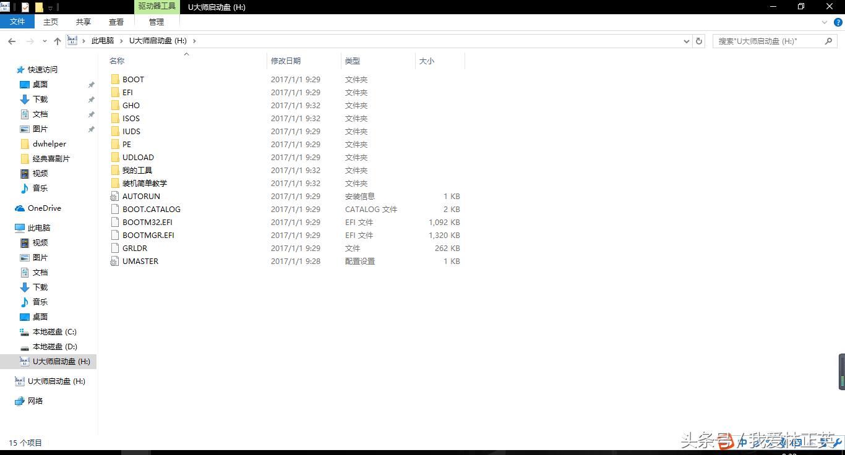Click inside the search field for H: drive
The image size is (845, 455).
[x=767, y=41]
